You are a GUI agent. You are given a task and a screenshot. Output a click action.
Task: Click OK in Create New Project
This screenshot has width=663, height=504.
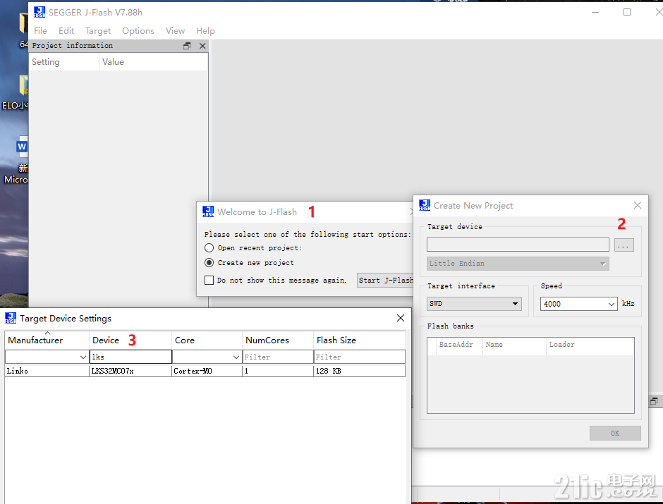(615, 433)
